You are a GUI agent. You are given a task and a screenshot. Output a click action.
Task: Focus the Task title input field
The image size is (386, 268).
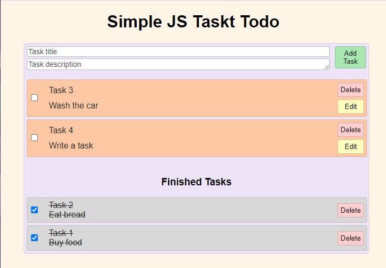pyautogui.click(x=178, y=52)
